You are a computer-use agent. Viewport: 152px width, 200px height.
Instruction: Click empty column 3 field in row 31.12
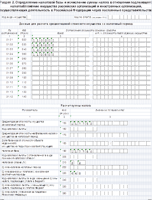[61, 97]
